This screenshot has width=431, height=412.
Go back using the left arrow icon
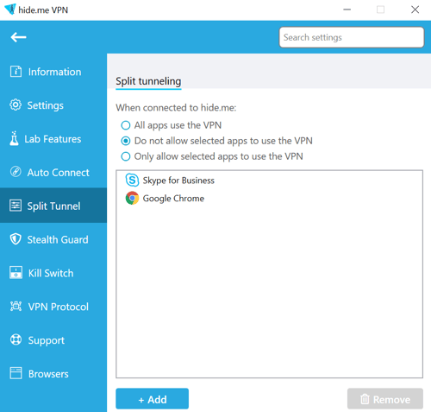[x=18, y=37]
